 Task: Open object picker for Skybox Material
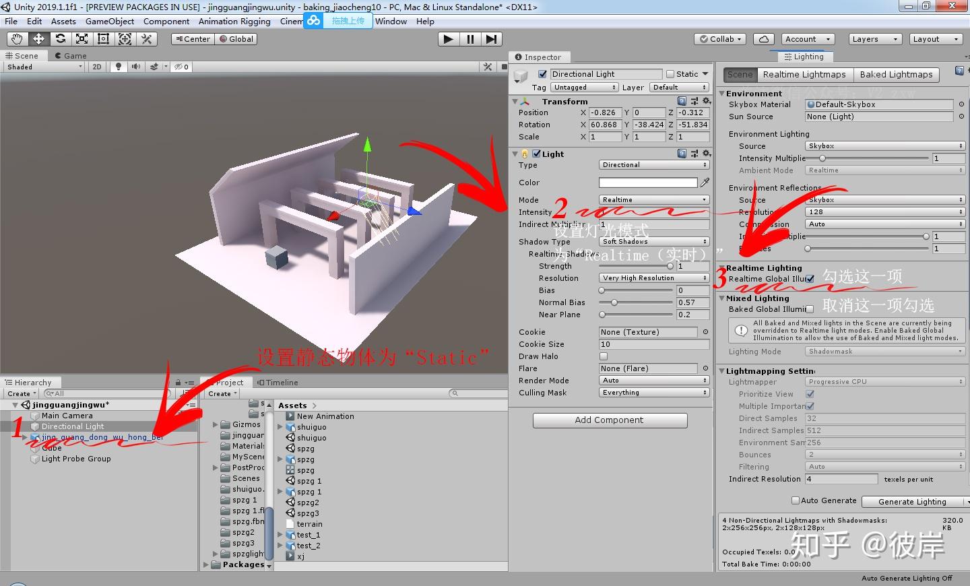961,104
